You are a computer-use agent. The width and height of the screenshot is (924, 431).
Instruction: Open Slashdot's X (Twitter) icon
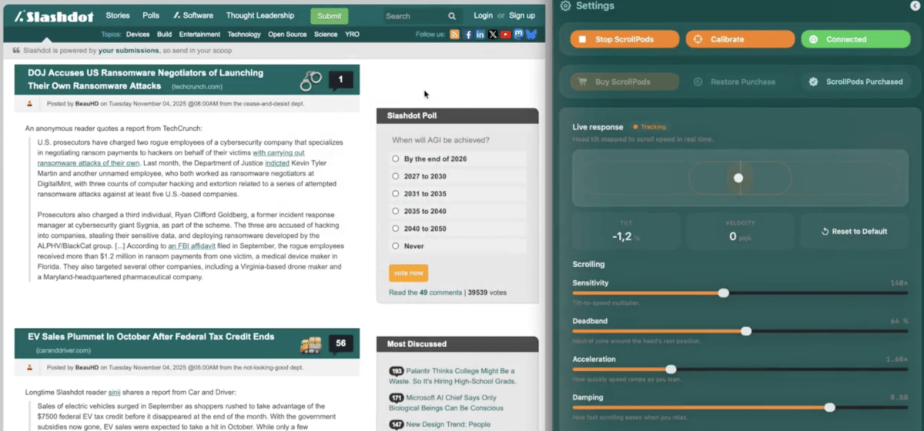tap(493, 35)
